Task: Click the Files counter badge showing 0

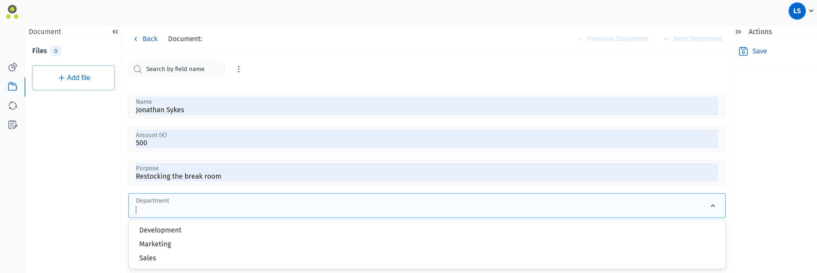Action: coord(56,51)
